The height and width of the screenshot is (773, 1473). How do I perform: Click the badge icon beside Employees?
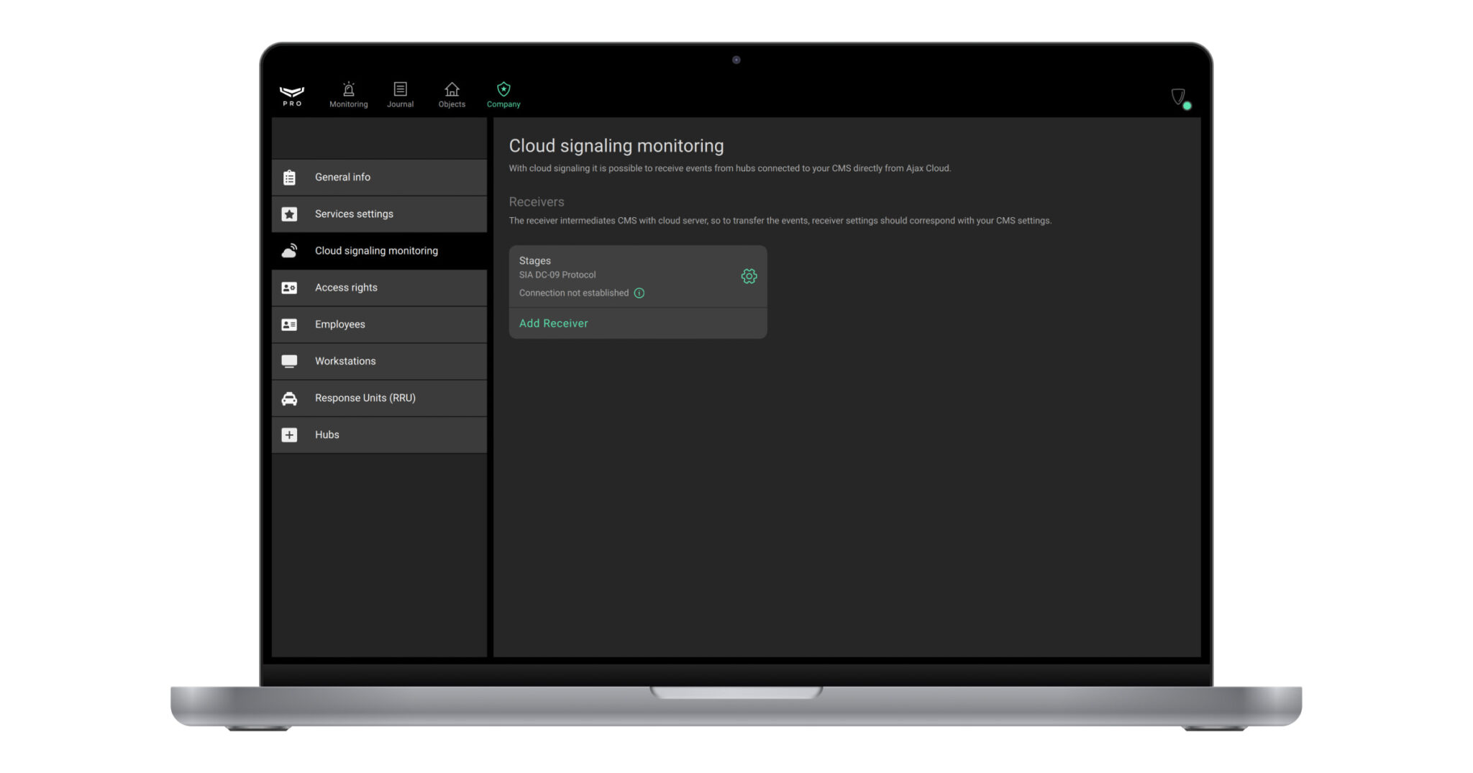coord(289,324)
